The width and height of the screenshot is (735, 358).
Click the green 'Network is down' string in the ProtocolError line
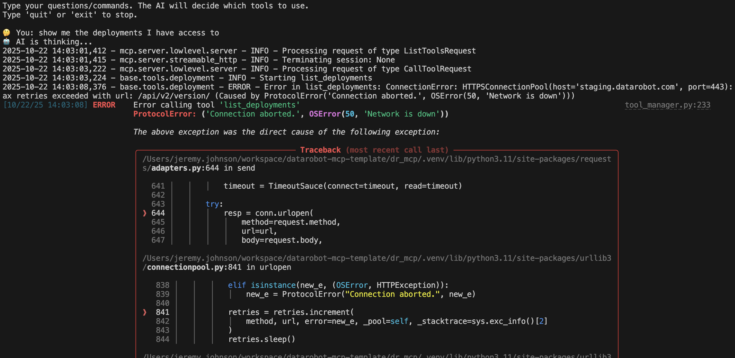tap(402, 114)
